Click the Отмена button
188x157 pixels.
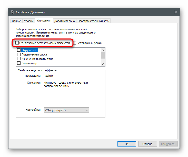147,144
